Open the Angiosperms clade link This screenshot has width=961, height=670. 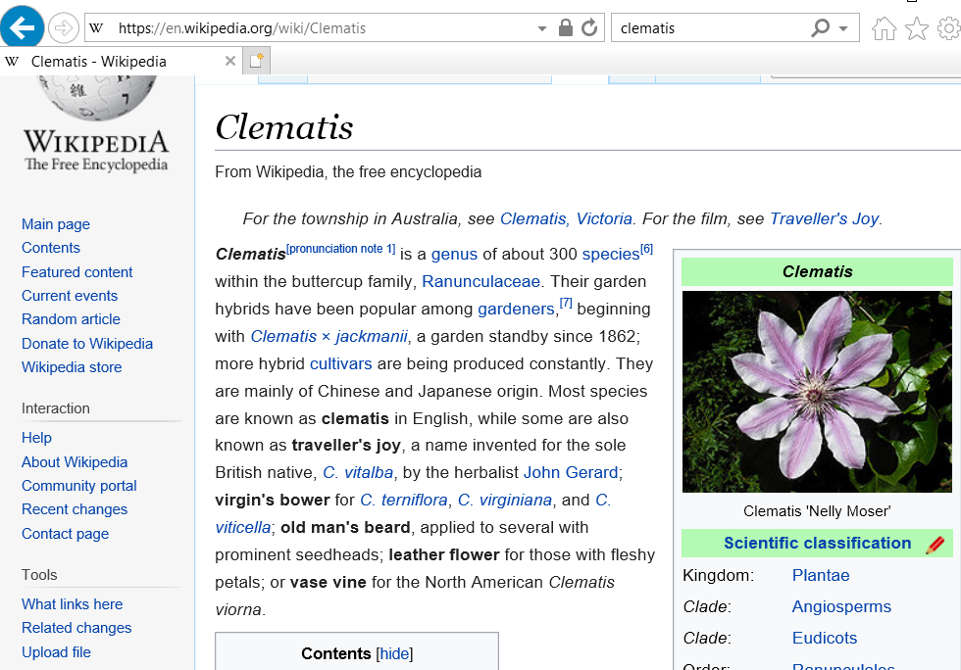click(841, 607)
